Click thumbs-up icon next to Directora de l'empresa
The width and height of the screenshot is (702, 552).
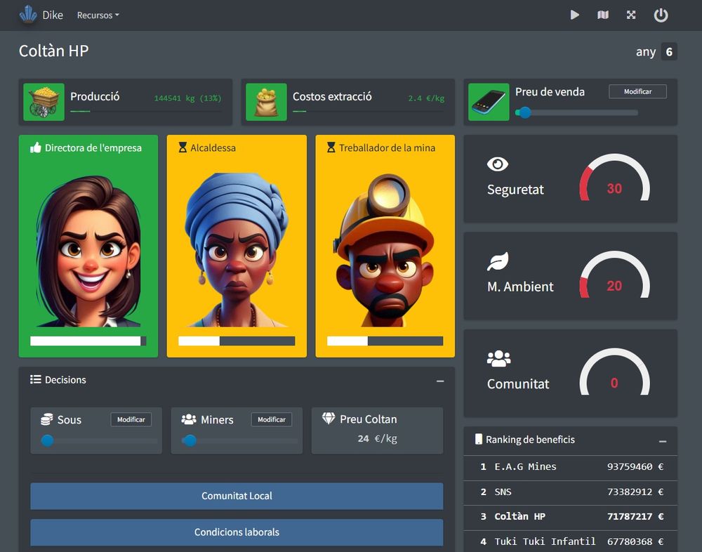click(35, 147)
